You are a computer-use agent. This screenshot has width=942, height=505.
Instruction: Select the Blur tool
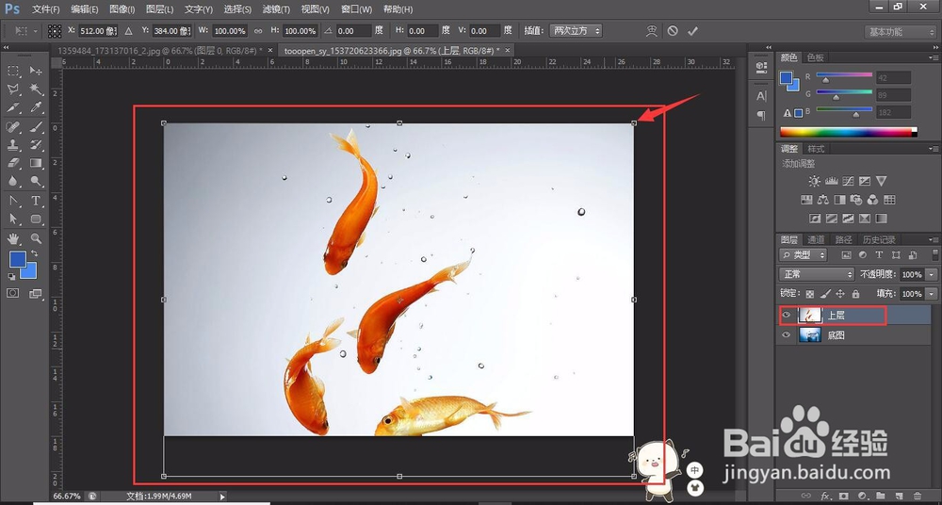coord(13,181)
